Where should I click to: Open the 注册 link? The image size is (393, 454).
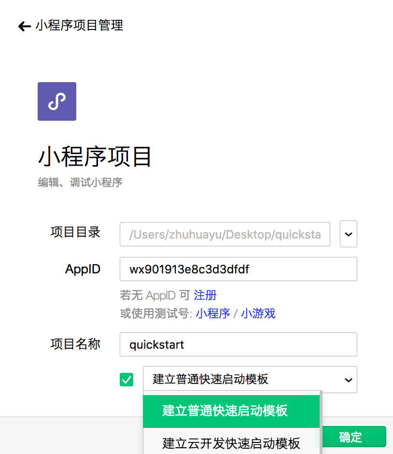(205, 295)
